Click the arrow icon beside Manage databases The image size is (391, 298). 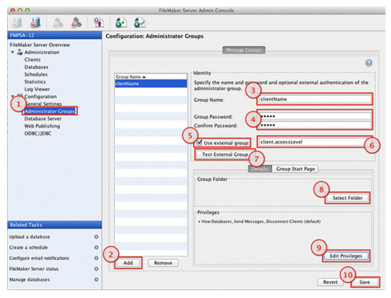pyautogui.click(x=96, y=279)
